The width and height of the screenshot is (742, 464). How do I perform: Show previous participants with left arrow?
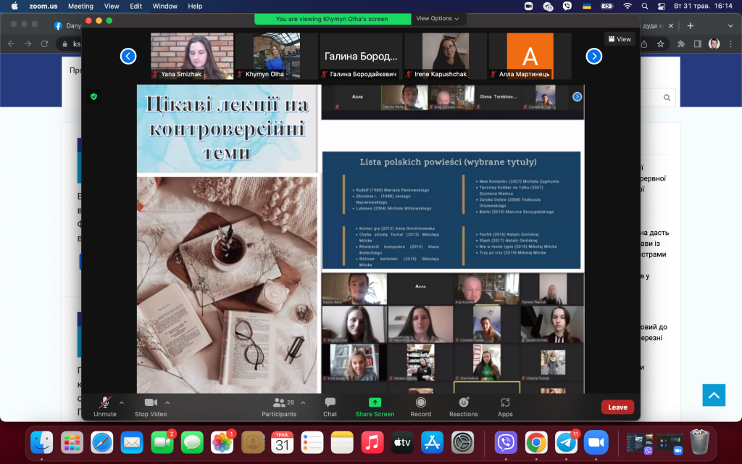[x=128, y=56]
